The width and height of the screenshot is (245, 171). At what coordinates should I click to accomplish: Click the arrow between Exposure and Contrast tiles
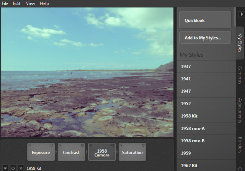tap(56, 152)
